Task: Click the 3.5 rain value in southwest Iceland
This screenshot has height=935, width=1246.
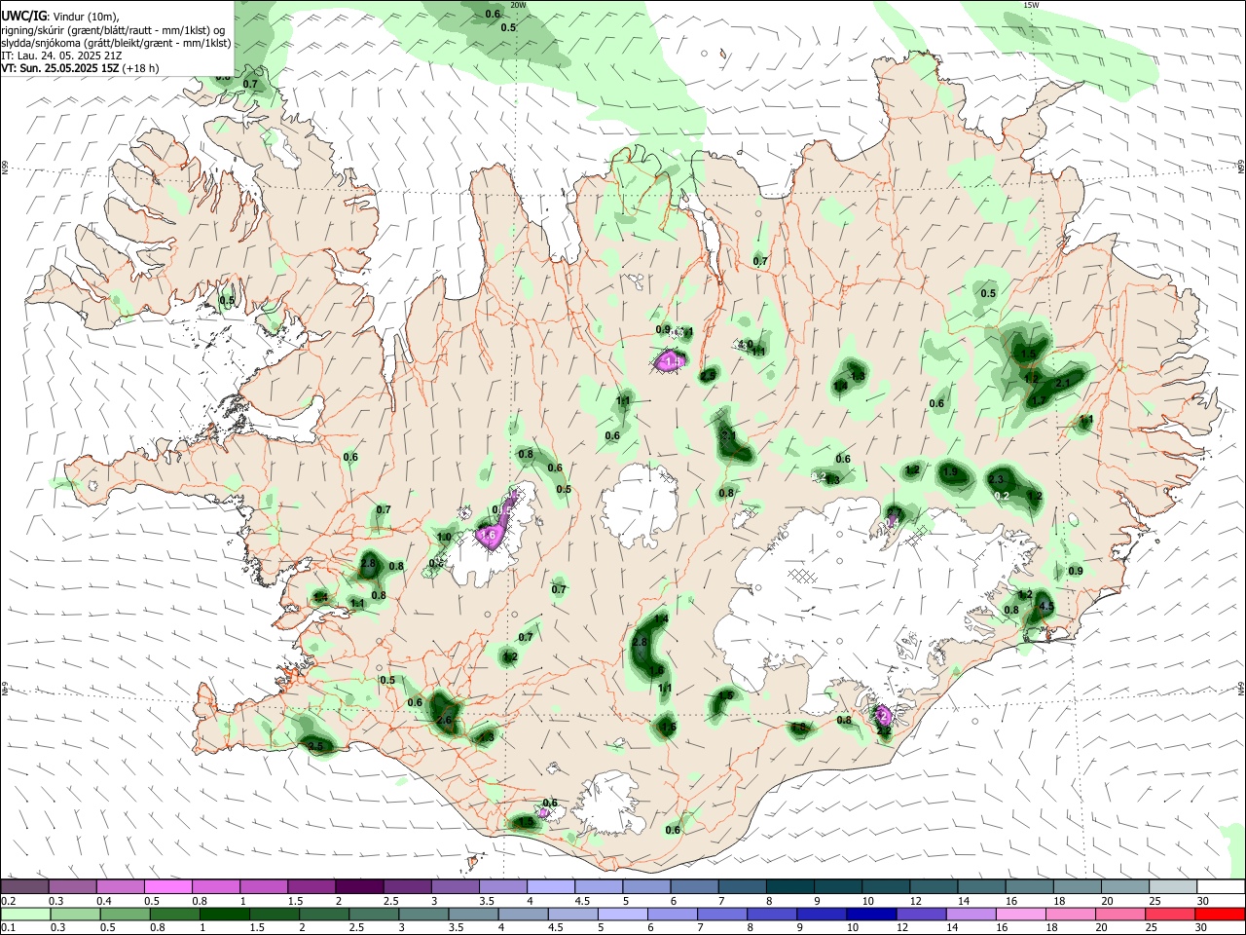Action: click(x=315, y=747)
